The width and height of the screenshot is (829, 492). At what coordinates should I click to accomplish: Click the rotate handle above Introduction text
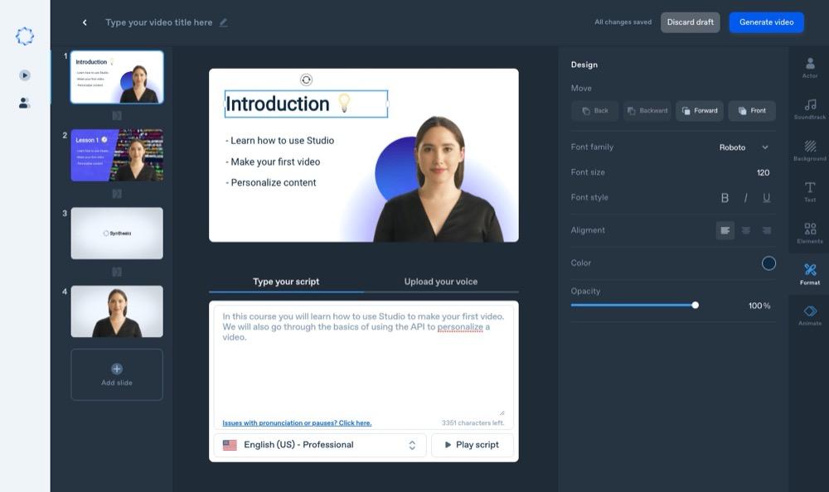tap(306, 80)
